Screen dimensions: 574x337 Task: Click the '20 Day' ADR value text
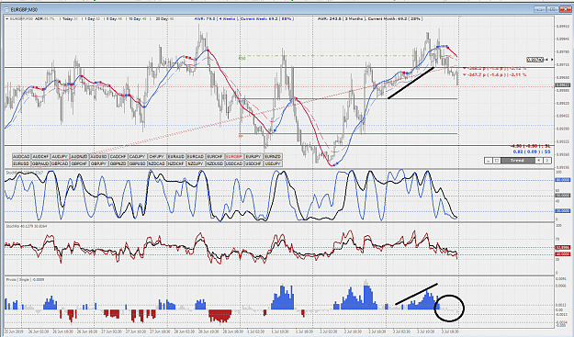(x=164, y=18)
